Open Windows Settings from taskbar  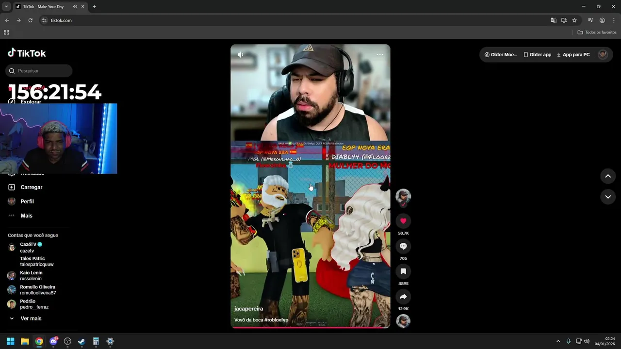(x=110, y=341)
